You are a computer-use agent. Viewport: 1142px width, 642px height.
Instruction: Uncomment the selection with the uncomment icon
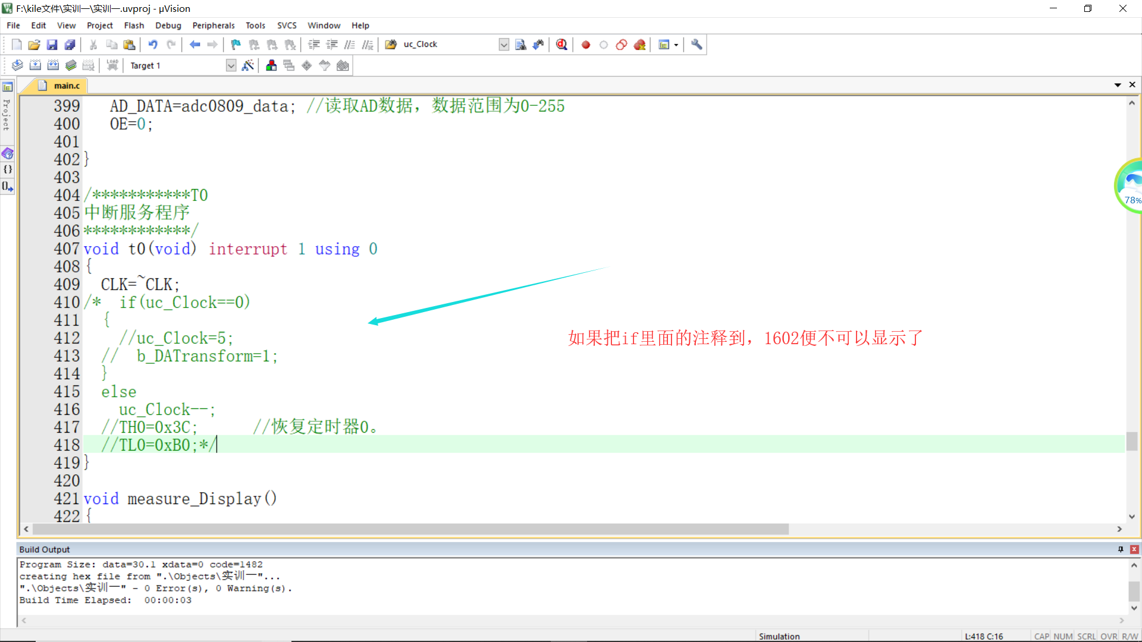(x=368, y=45)
